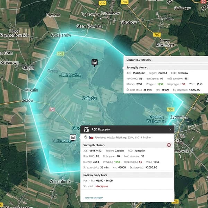Click the map marker north of Celigów

click(x=95, y=62)
